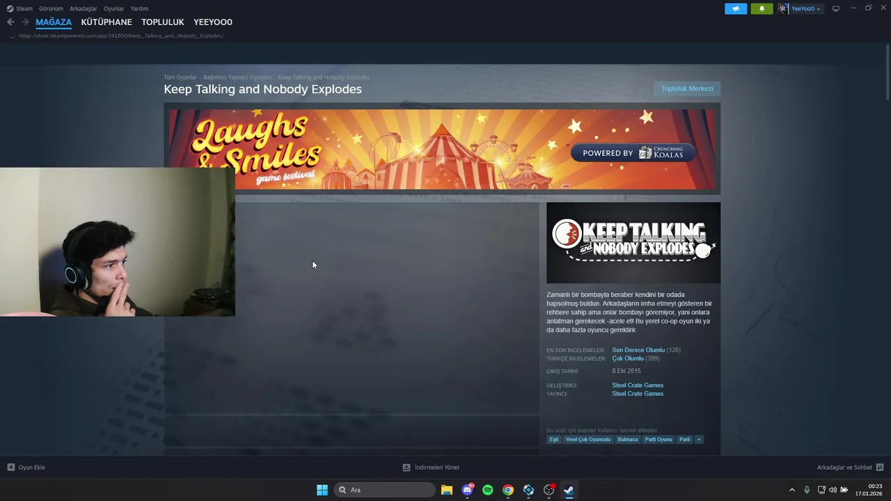891x501 pixels.
Task: Click the Tüm Oyunlar breadcrumb
Action: [180, 77]
